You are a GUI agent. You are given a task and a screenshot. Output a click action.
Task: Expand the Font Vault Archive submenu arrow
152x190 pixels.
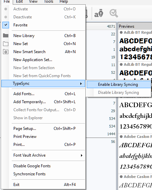[x=82, y=155]
